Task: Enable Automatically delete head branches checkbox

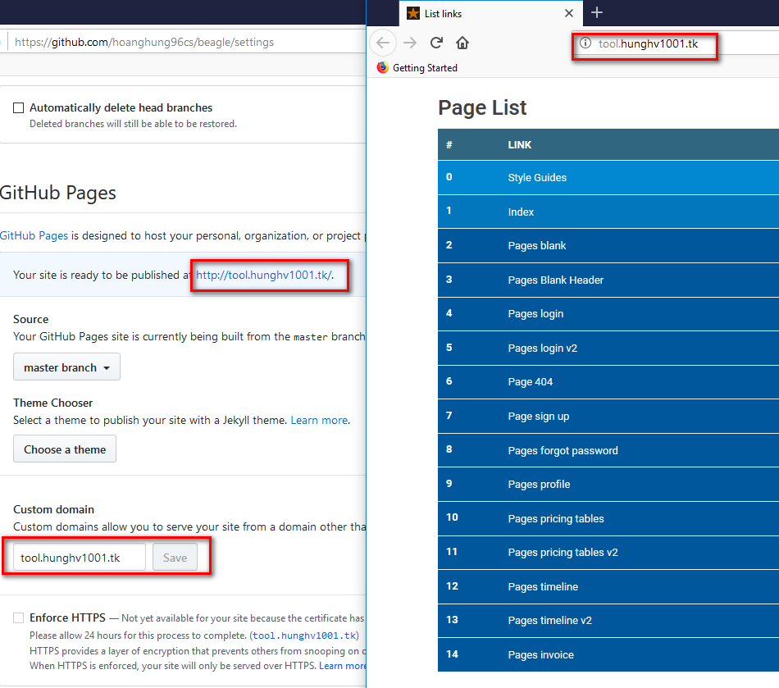Action: pyautogui.click(x=18, y=107)
